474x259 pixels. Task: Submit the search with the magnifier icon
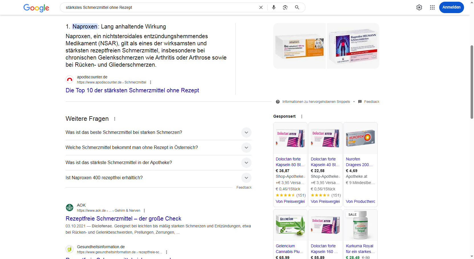click(x=297, y=7)
